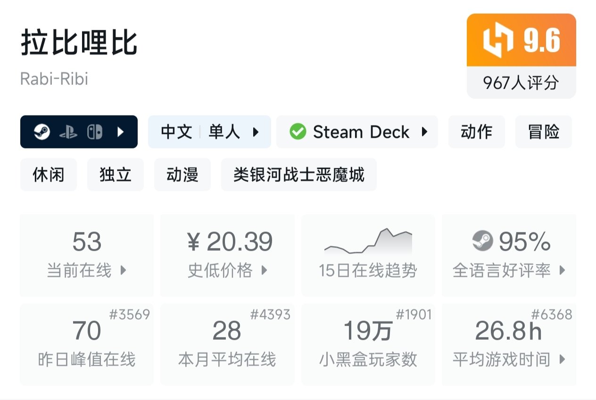The image size is (596, 400).
Task: Click the PlayStation platform icon
Action: (x=68, y=132)
